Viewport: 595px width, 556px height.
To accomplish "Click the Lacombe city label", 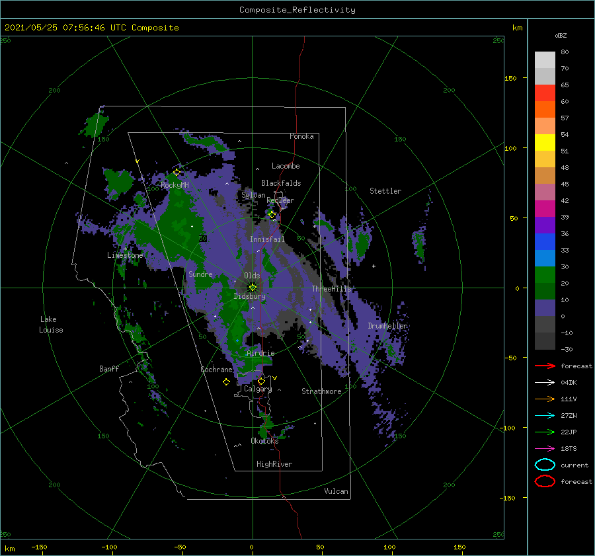I will [286, 166].
